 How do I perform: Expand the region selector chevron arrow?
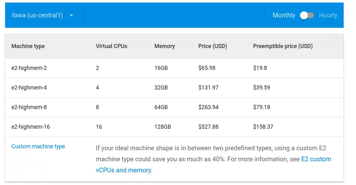coord(72,15)
